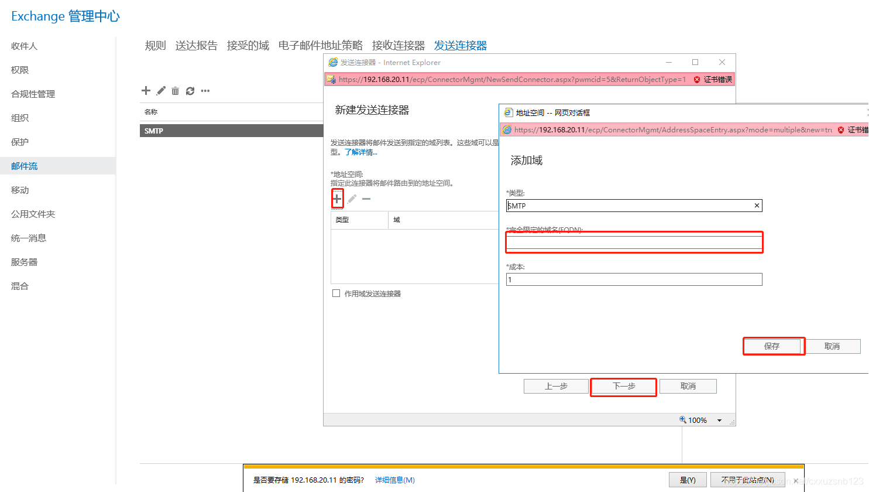
Task: Delete the connector using the trash icon
Action: click(x=175, y=91)
